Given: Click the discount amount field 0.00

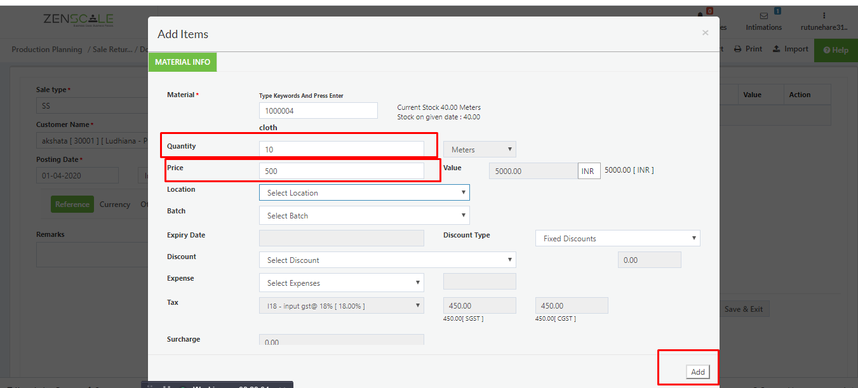Looking at the screenshot, I should [x=650, y=260].
